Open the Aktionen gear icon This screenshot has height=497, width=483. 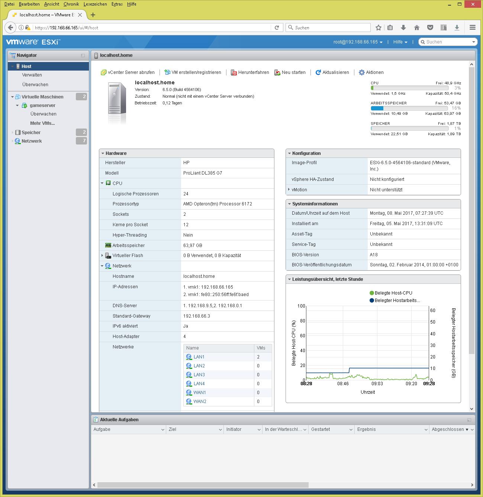[x=361, y=72]
